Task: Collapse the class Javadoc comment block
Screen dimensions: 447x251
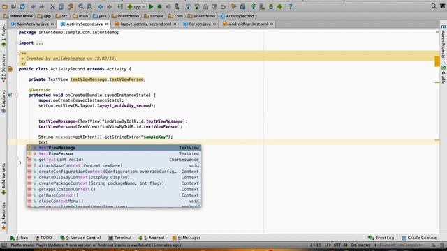Action: [x=17, y=53]
